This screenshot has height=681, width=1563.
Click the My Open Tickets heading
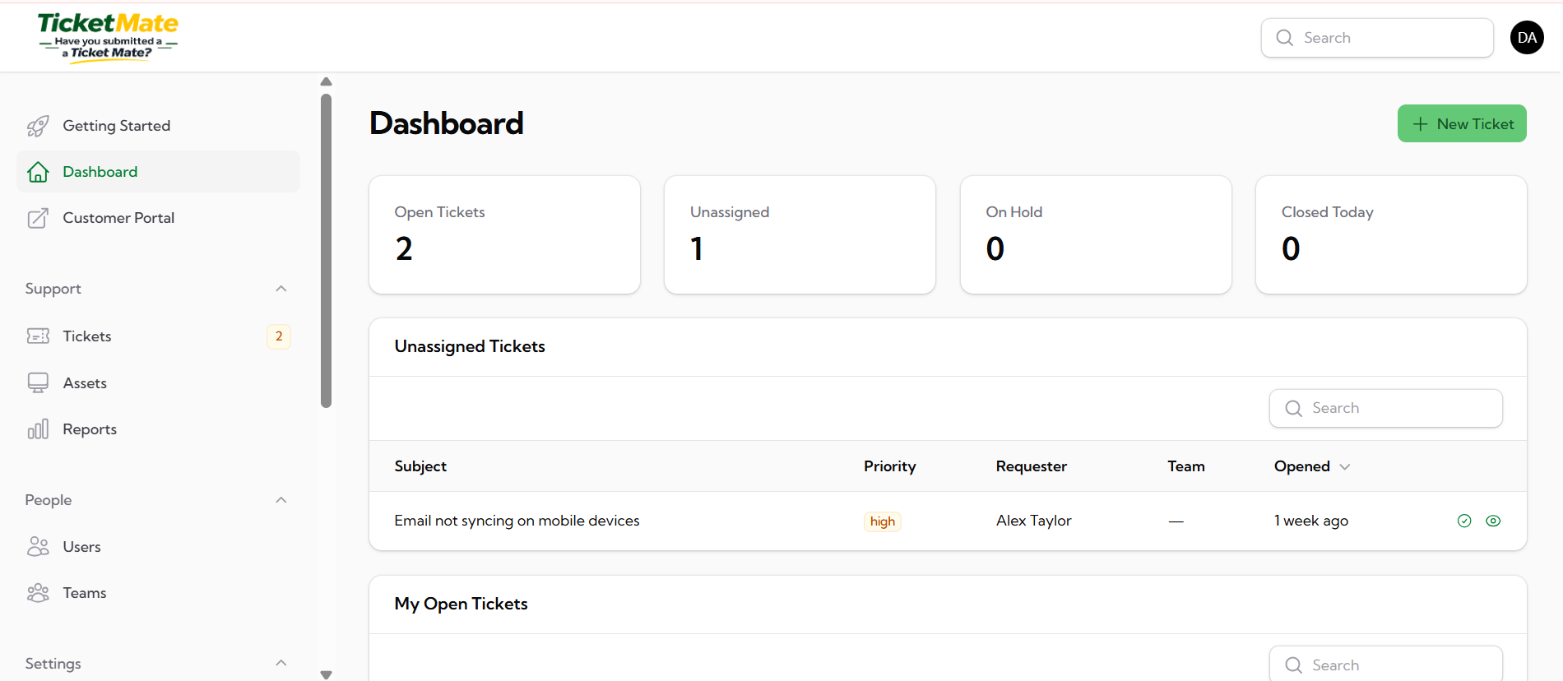[461, 604]
